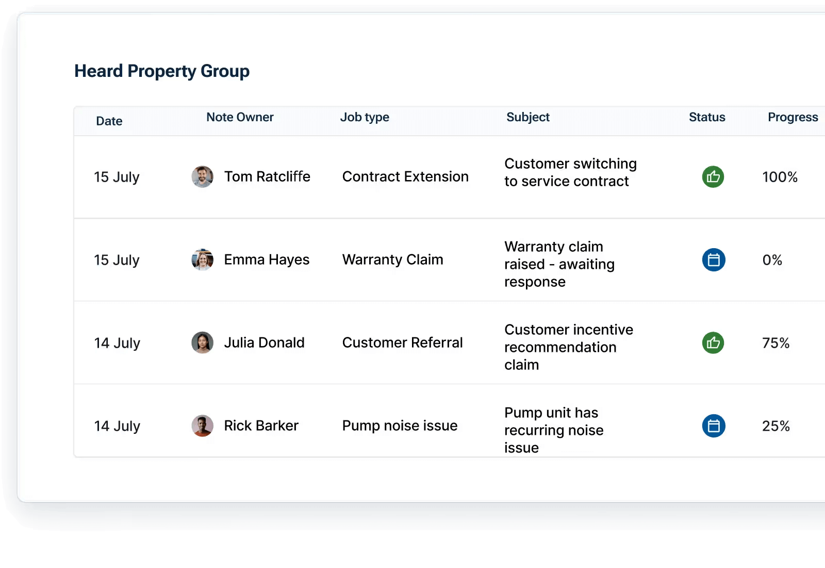
Task: Sort by the Progress column header
Action: [x=793, y=118]
